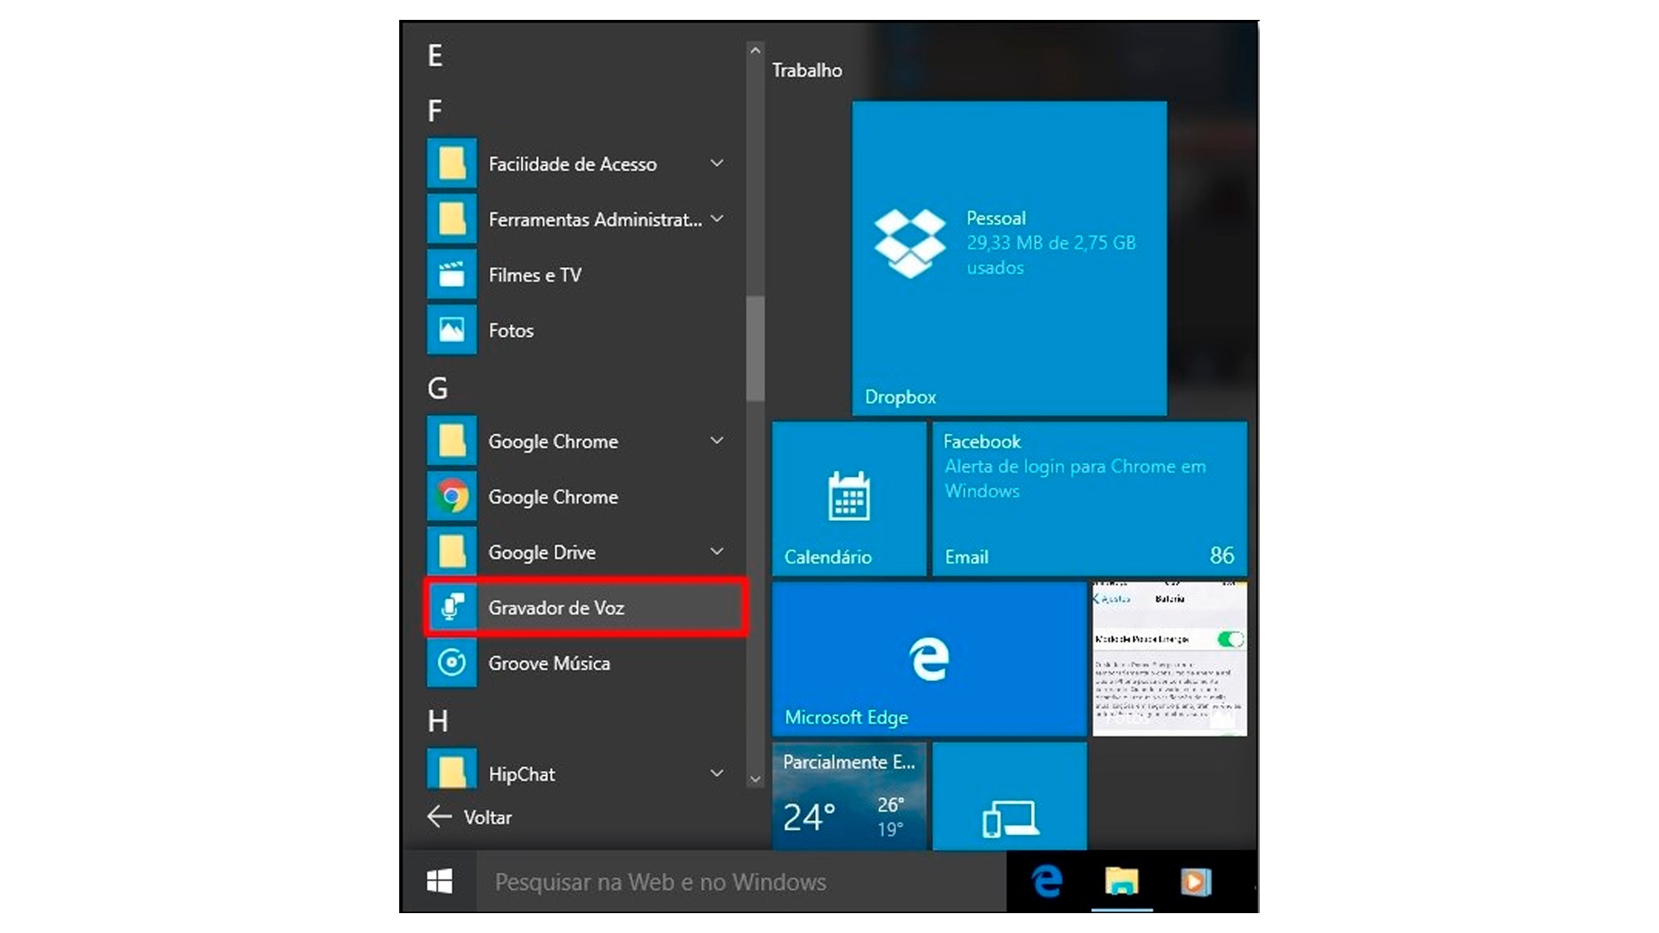Image resolution: width=1659 pixels, height=933 pixels.
Task: Expand Facilidade de Acesso chevron
Action: pyautogui.click(x=716, y=163)
